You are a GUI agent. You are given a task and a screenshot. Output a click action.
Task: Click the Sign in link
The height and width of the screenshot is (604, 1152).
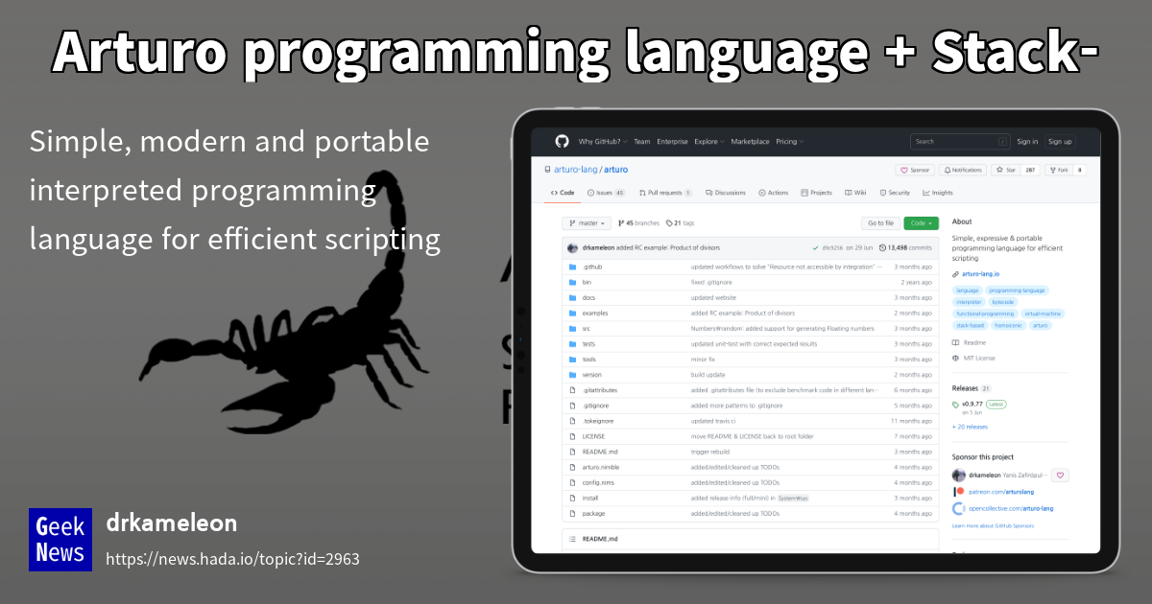pos(1027,142)
